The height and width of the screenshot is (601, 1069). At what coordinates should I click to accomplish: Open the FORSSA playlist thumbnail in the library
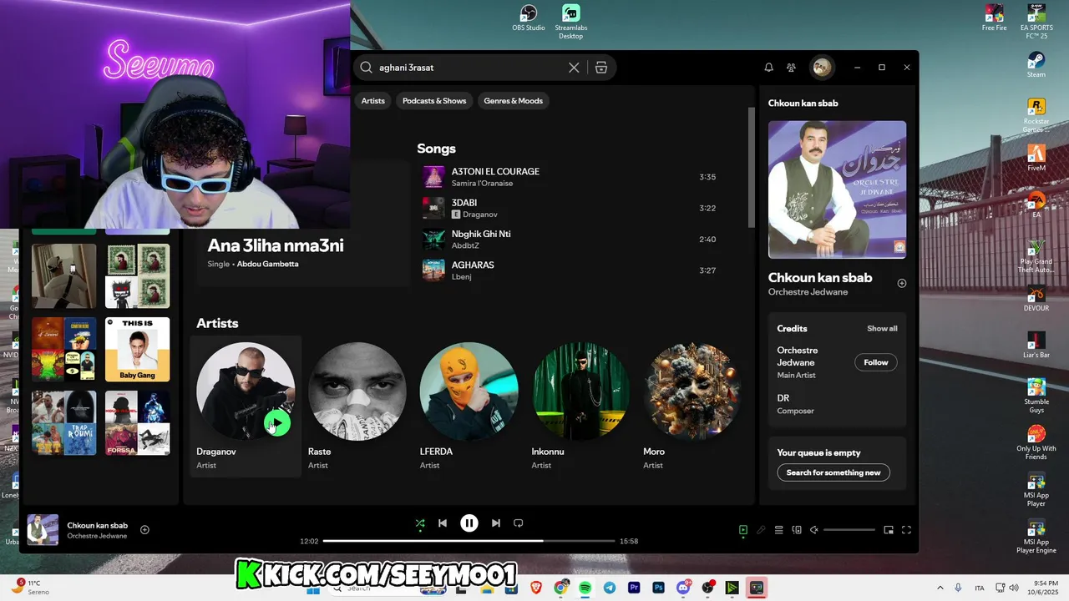pyautogui.click(x=138, y=423)
